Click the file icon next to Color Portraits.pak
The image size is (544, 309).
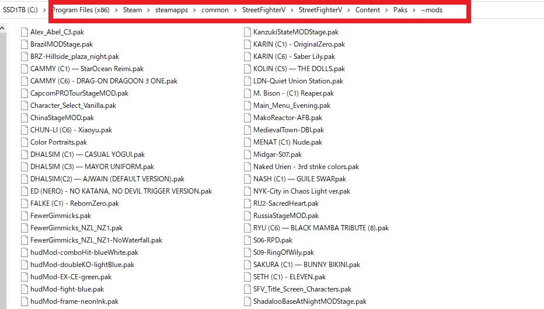pos(25,142)
